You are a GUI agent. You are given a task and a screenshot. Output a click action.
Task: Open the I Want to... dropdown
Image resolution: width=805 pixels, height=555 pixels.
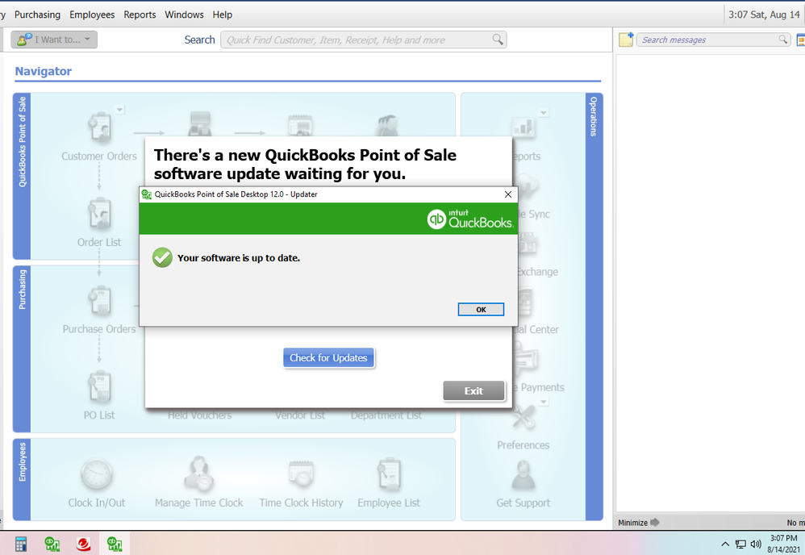[54, 40]
